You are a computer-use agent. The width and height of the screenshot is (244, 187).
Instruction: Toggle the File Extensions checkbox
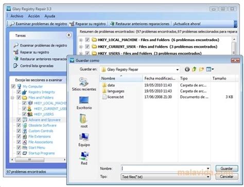(x=19, y=137)
